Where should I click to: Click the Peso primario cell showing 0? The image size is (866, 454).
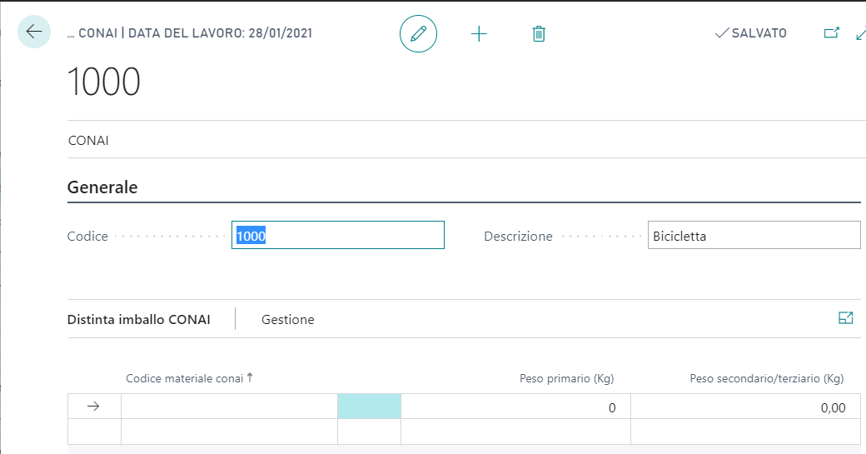515,407
